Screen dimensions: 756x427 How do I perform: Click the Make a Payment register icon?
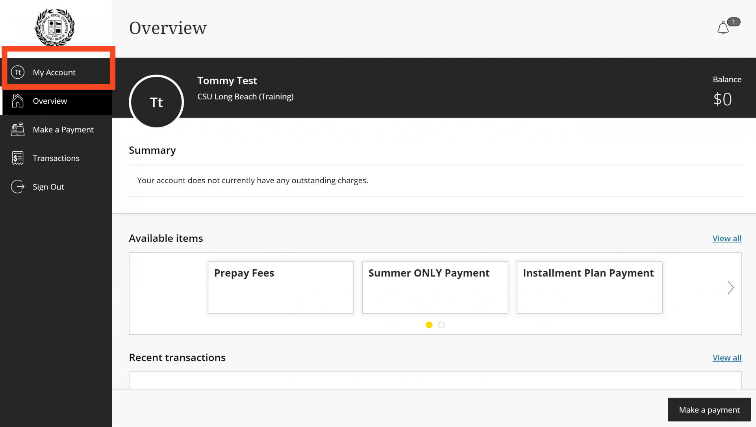(18, 129)
